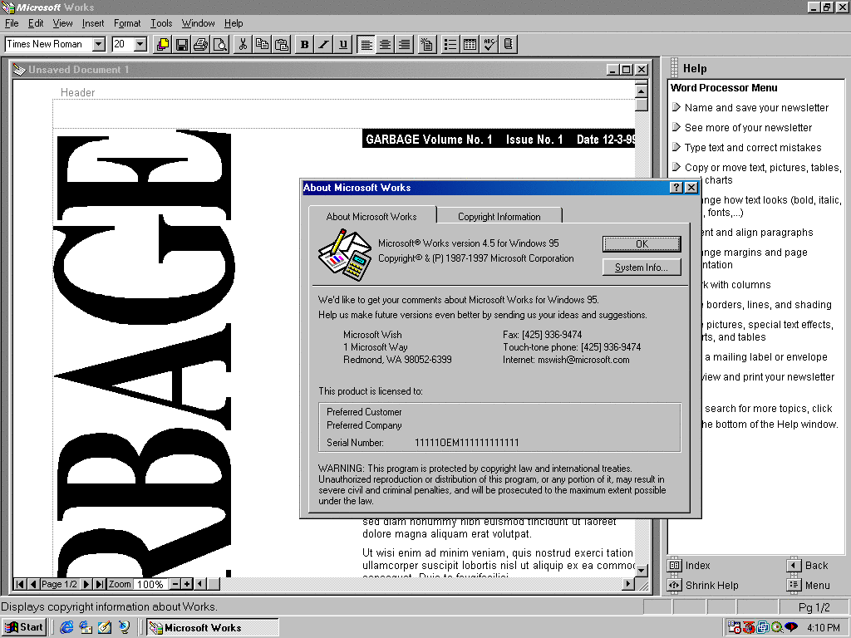Click the Paste clipboard icon

tap(282, 45)
